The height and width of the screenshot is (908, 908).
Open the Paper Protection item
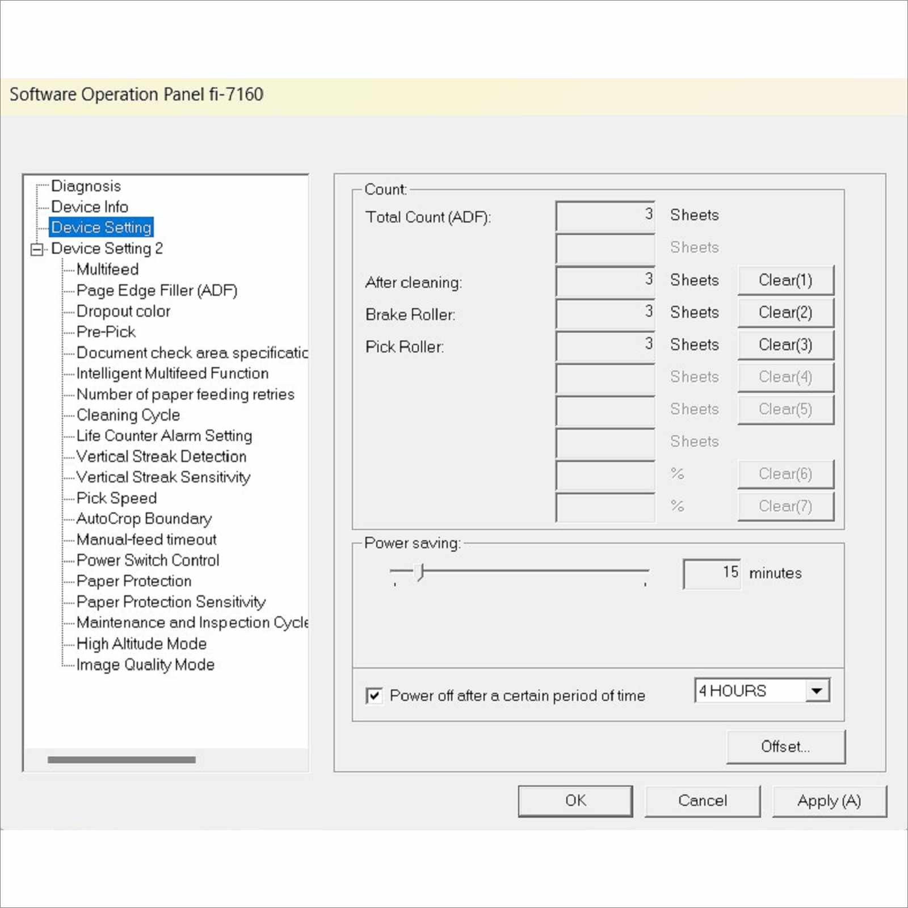point(134,581)
